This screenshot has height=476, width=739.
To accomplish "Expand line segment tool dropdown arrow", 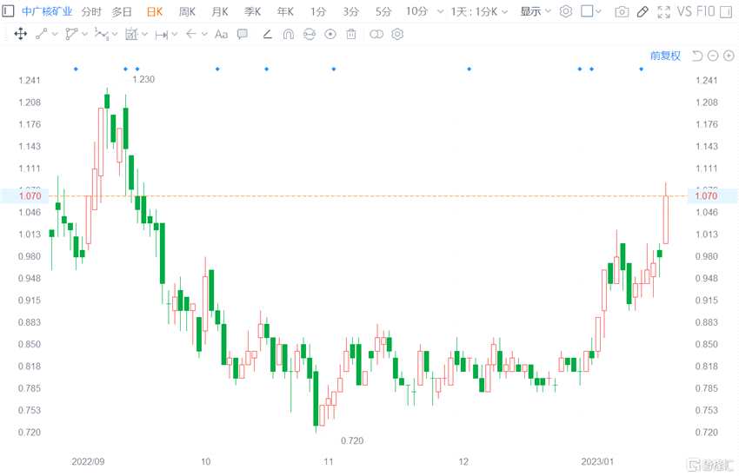I will point(55,34).
